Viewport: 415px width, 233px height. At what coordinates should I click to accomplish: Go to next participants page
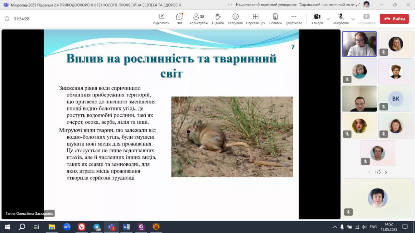point(386,172)
